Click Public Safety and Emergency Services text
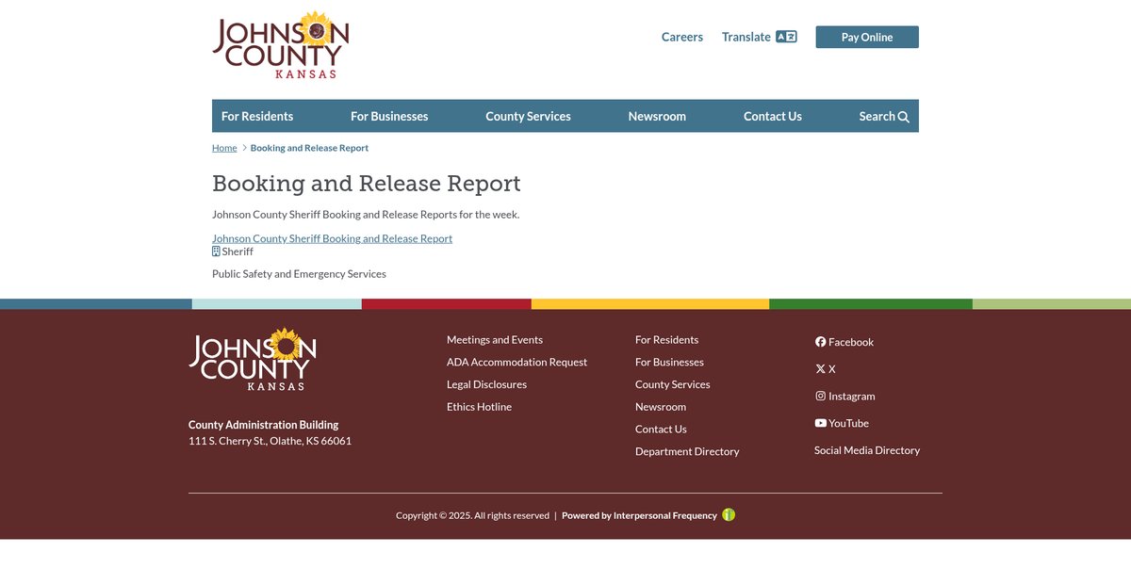 pyautogui.click(x=299, y=274)
